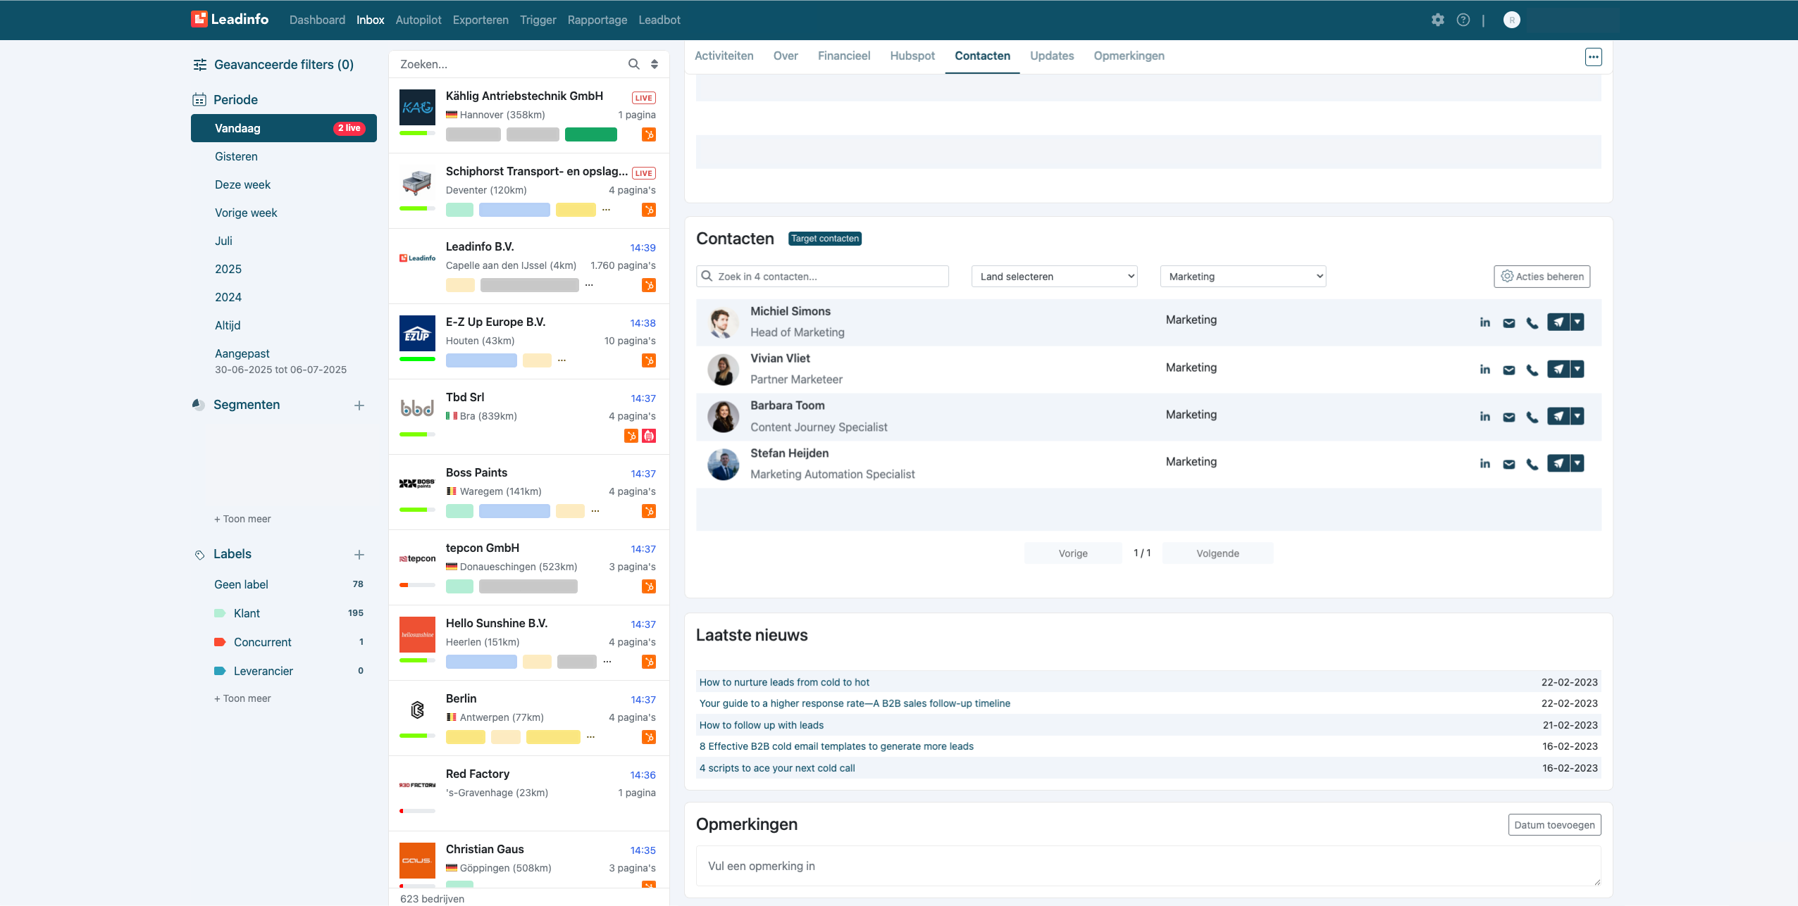
Task: Open Michiel Simons' LinkedIn profile icon
Action: [1485, 322]
